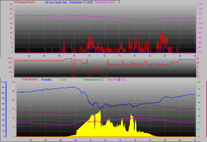This screenshot has height=142, width=207.
Task: Click the 980 barometer axis value
Action: pyautogui.click(x=200, y=47)
